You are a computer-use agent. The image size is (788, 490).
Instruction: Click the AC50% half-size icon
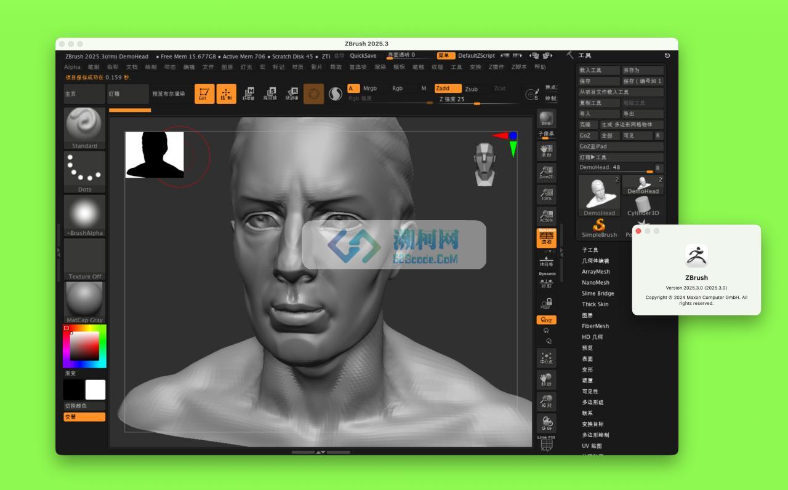pos(546,216)
